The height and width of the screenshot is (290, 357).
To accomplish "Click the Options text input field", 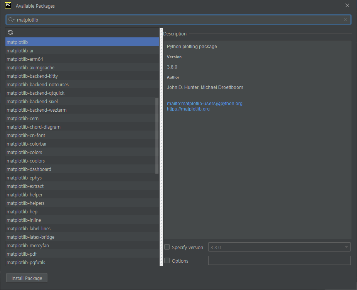I will (x=280, y=260).
